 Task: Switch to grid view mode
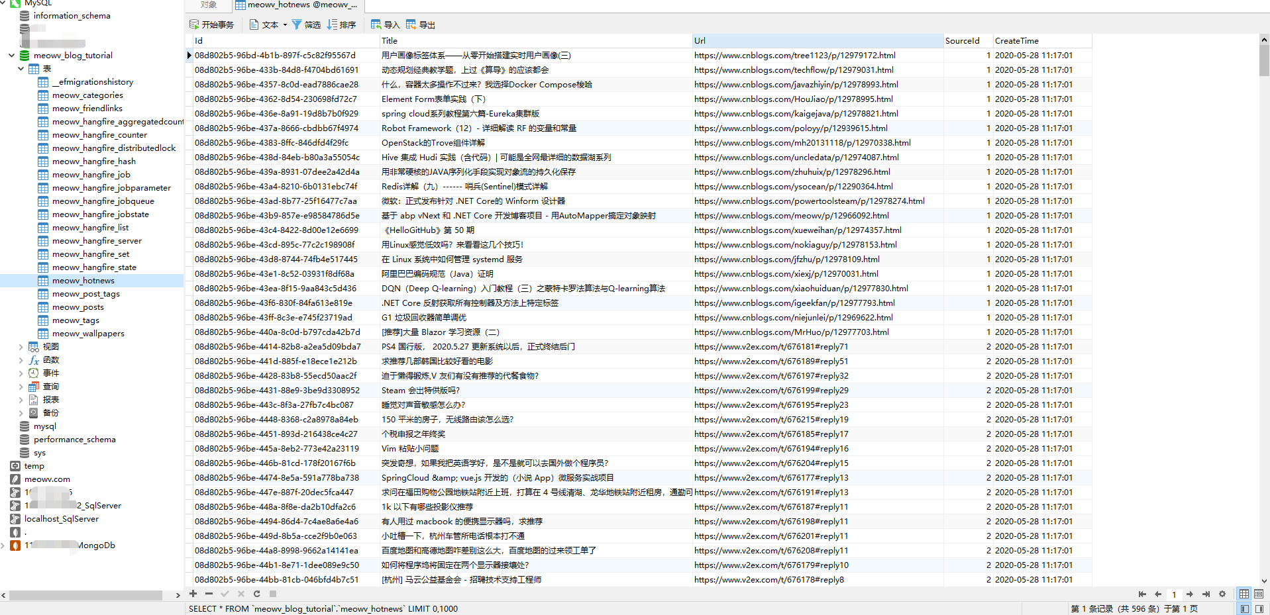(x=1244, y=594)
